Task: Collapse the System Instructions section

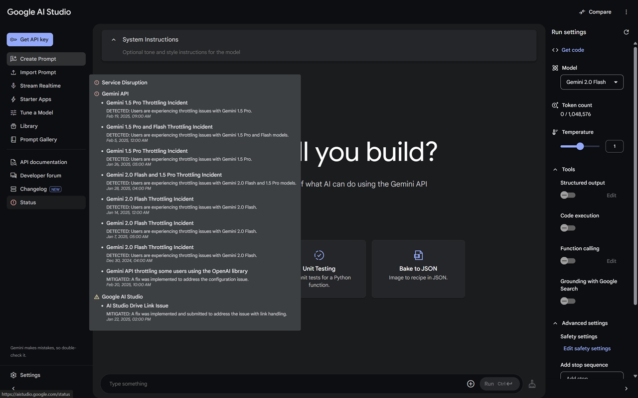Action: (114, 40)
